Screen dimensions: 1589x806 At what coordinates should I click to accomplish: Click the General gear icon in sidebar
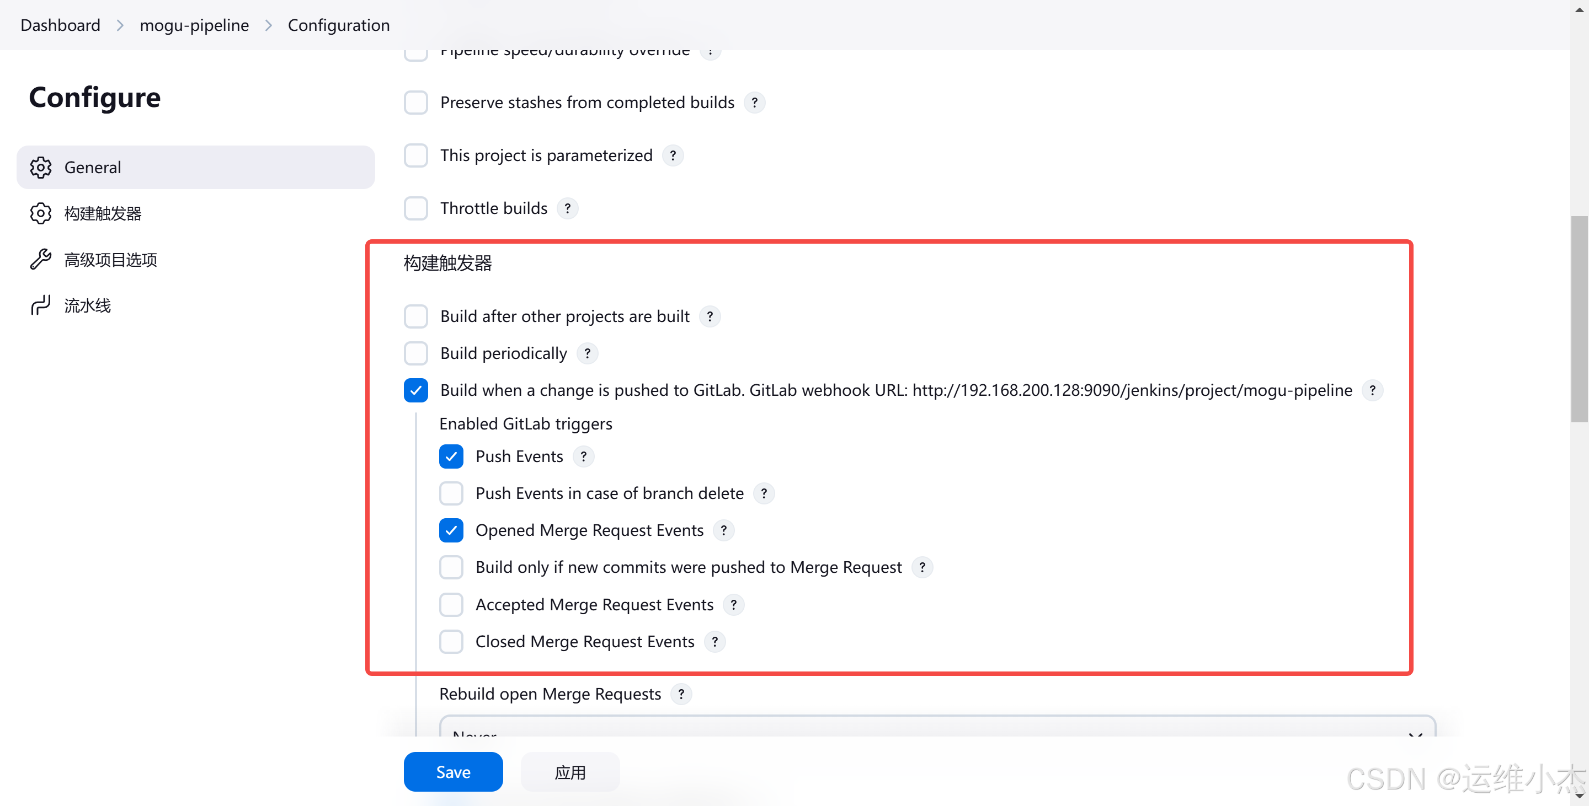[41, 168]
